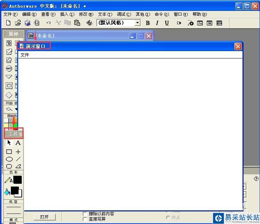Select the Display icon in icon palette
The height and width of the screenshot is (224, 260).
coord(9,43)
